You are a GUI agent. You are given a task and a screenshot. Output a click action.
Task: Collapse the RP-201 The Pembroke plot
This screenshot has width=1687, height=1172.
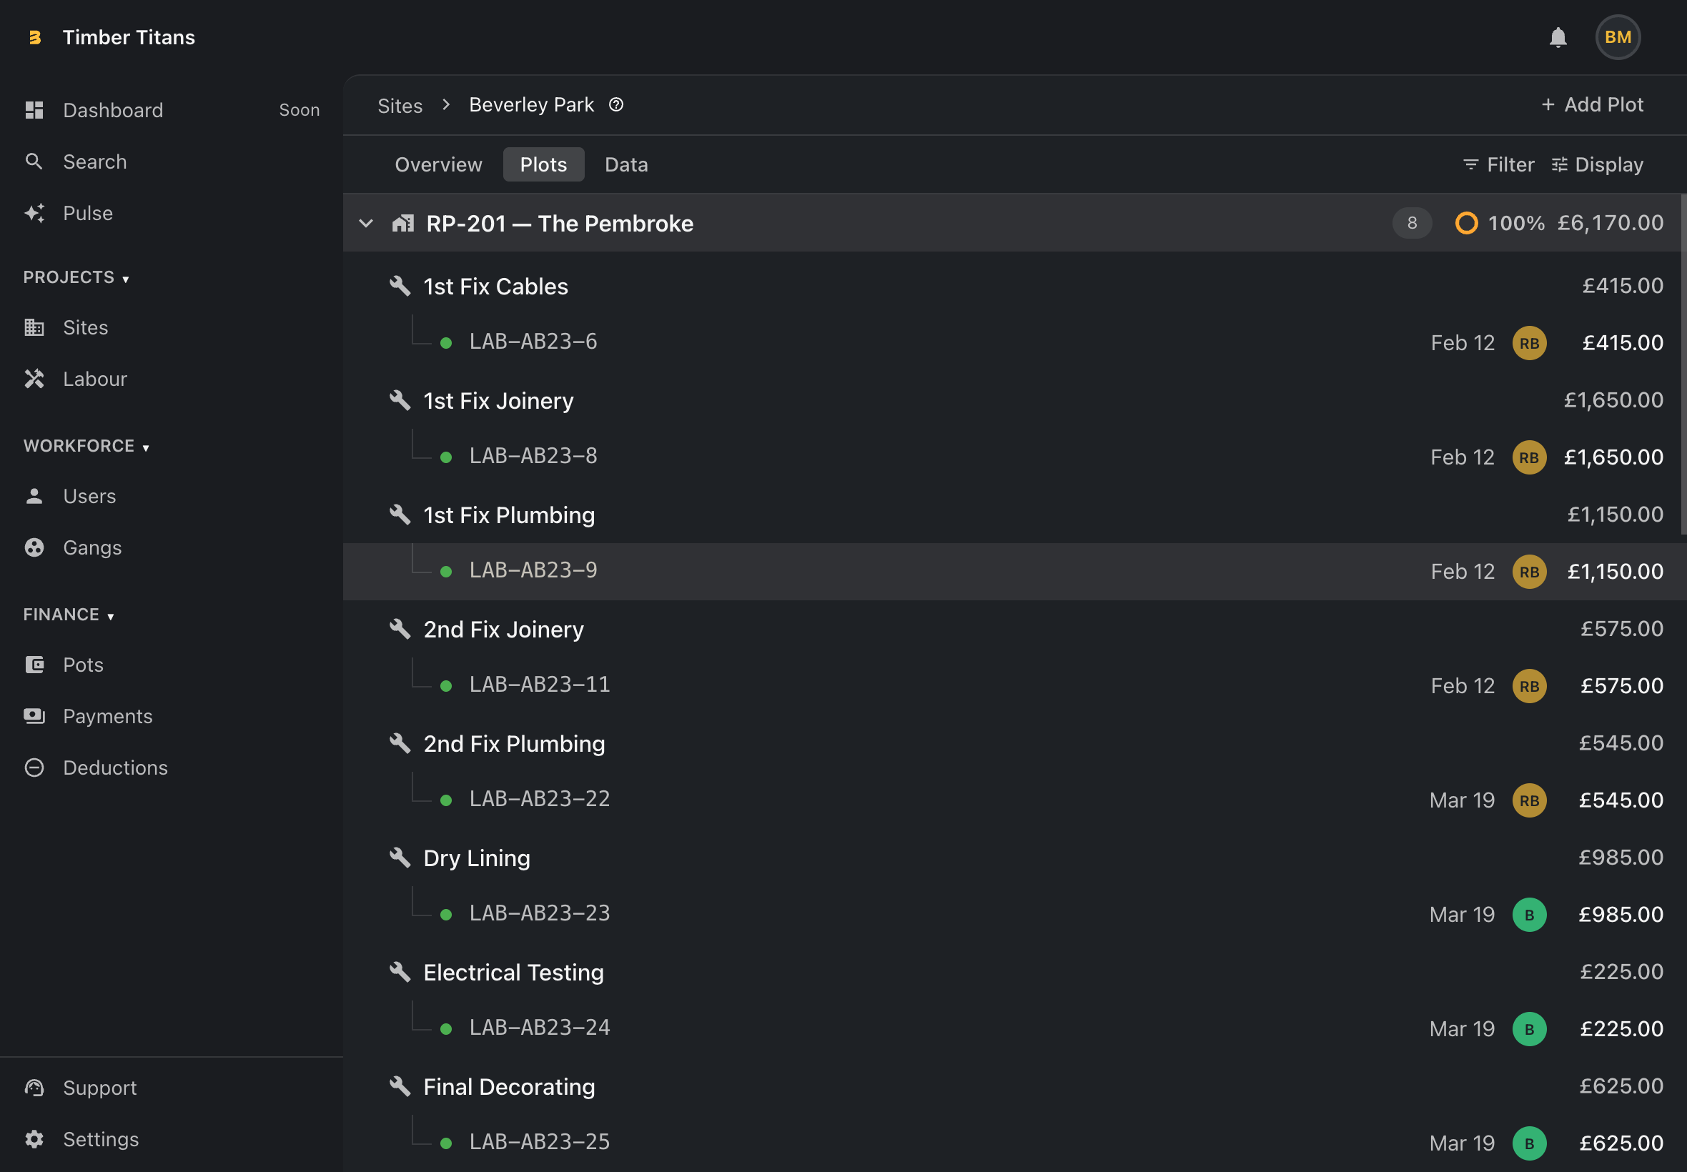point(366,223)
